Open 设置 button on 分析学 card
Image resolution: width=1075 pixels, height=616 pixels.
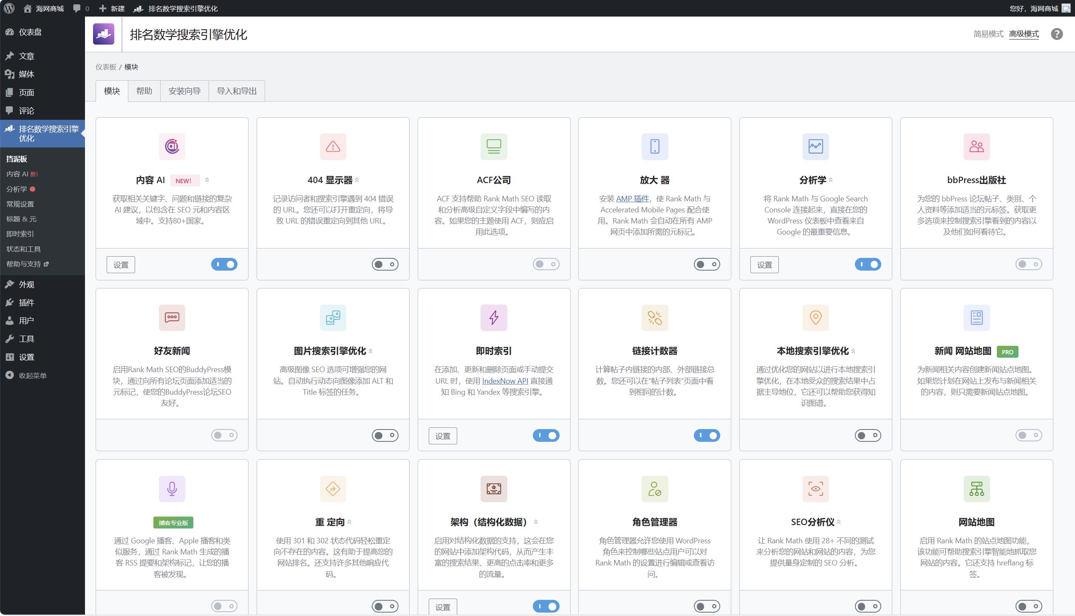[764, 265]
